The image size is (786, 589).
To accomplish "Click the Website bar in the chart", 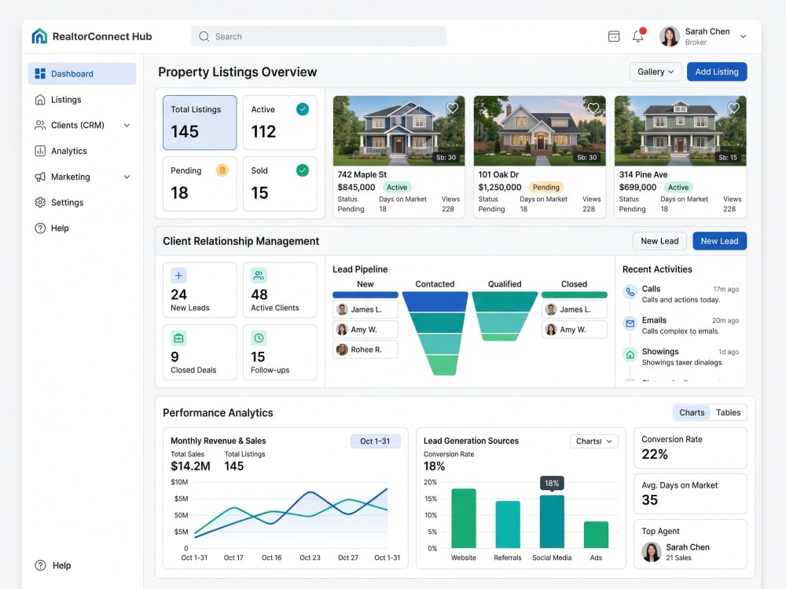I will [x=464, y=518].
